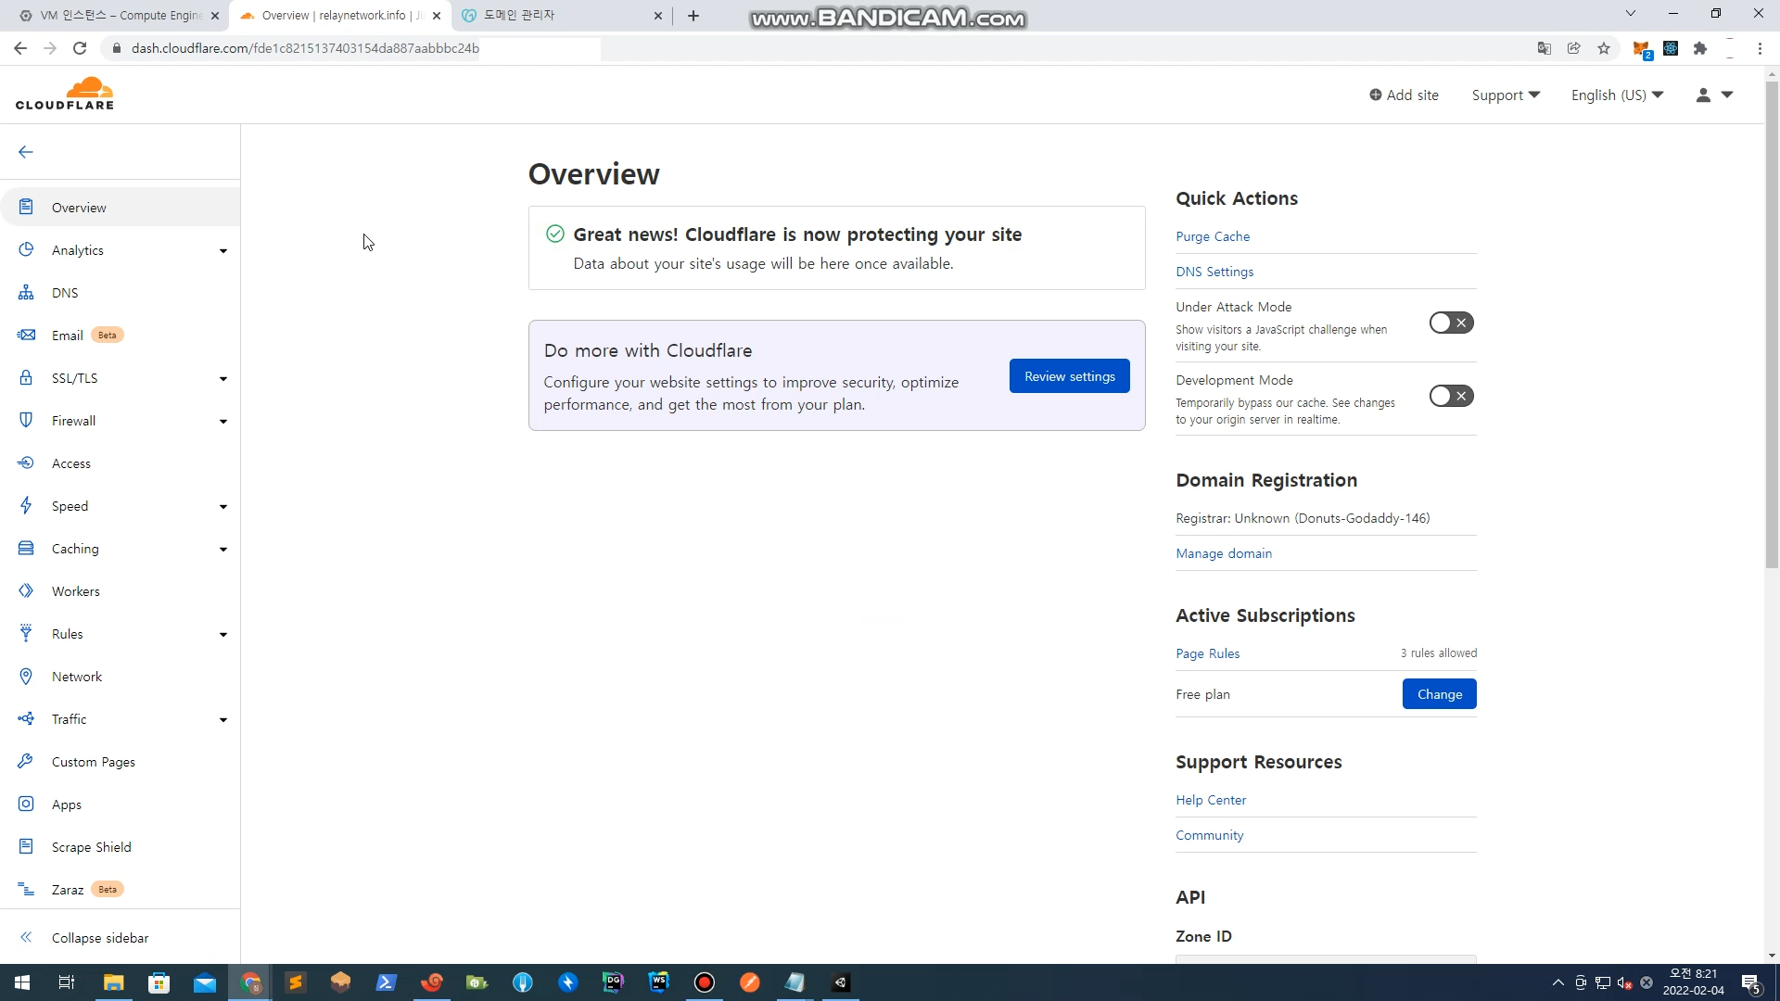The height and width of the screenshot is (1001, 1780).
Task: Click the DNS sidebar icon
Action: tap(26, 293)
